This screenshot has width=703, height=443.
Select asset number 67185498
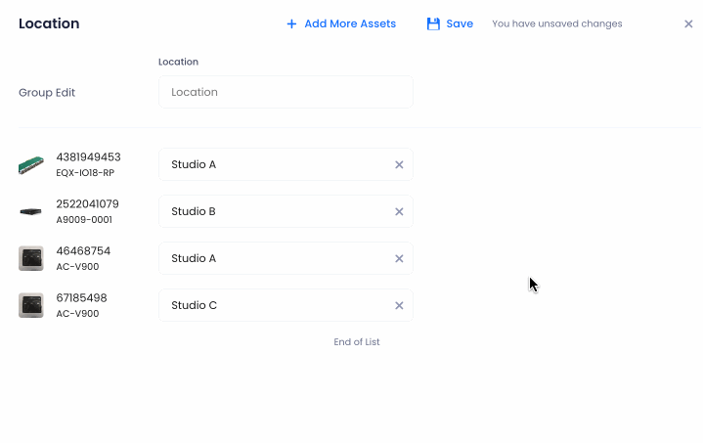click(x=81, y=298)
